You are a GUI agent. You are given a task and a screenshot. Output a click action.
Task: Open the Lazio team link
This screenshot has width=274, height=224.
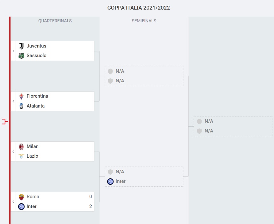point(32,156)
